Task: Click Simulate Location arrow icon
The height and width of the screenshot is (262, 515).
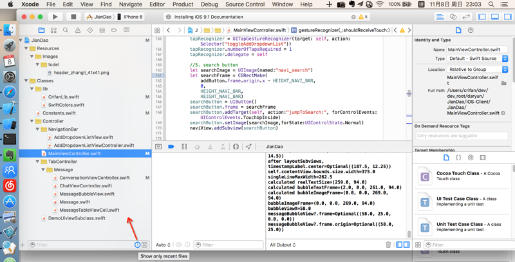Action: (x=248, y=146)
